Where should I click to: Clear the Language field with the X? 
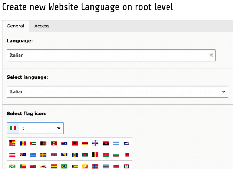211,55
